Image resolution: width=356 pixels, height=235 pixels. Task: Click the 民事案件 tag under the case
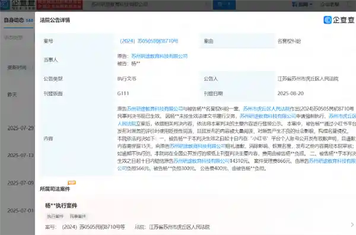(78, 217)
